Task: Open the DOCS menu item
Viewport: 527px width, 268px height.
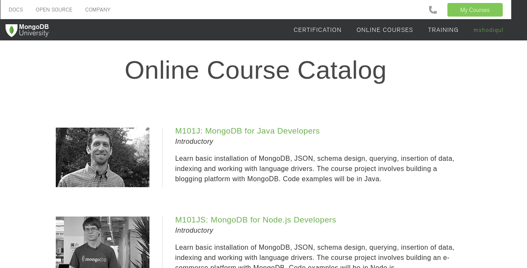Action: [16, 10]
